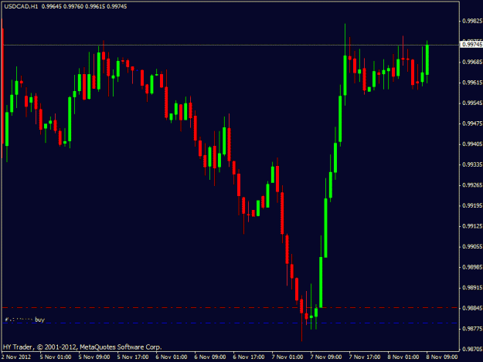This screenshot has height=362, width=483.
Task: Click the 0.99195 price axis label
Action: [472, 206]
